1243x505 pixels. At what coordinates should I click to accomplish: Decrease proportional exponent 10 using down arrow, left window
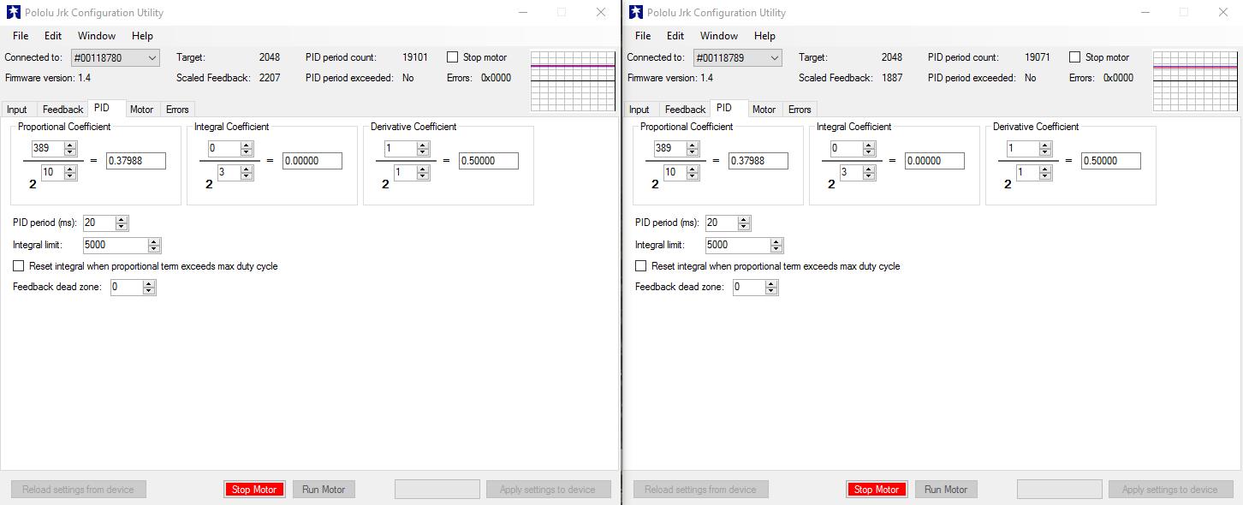[70, 176]
